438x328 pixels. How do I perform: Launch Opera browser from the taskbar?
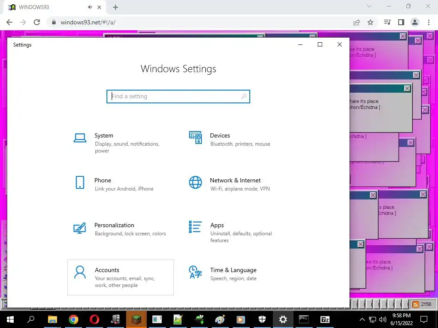pos(95,319)
